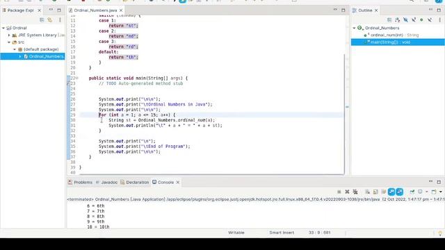Open the Declaration tab
This screenshot has height=250, width=445.
coord(134,182)
